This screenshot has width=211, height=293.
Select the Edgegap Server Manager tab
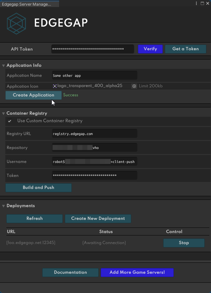click(30, 4)
